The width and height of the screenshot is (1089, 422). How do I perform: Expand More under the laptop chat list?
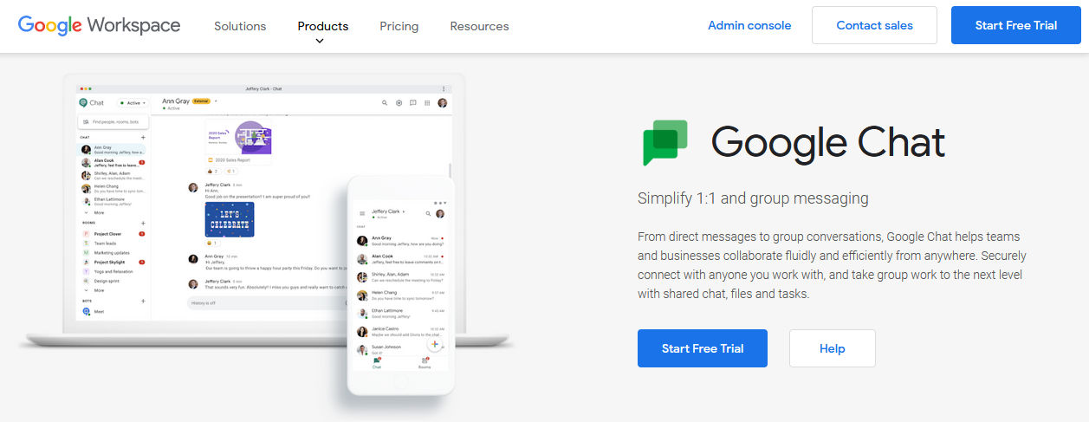click(x=94, y=212)
